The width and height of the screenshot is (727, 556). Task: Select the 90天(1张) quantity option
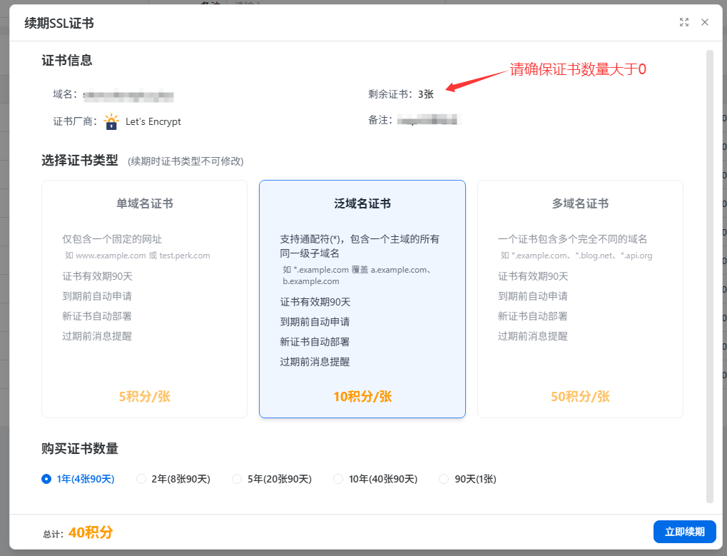(x=444, y=479)
